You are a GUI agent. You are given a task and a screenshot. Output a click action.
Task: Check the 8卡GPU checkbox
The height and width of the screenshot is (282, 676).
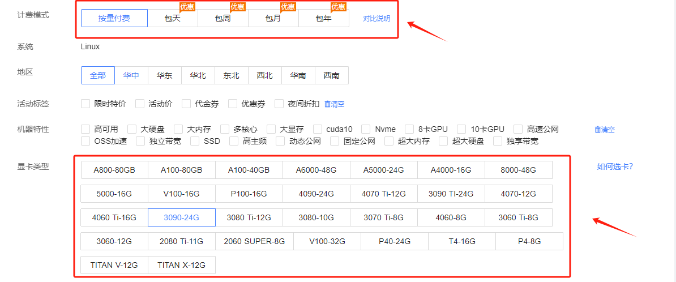[x=409, y=129]
